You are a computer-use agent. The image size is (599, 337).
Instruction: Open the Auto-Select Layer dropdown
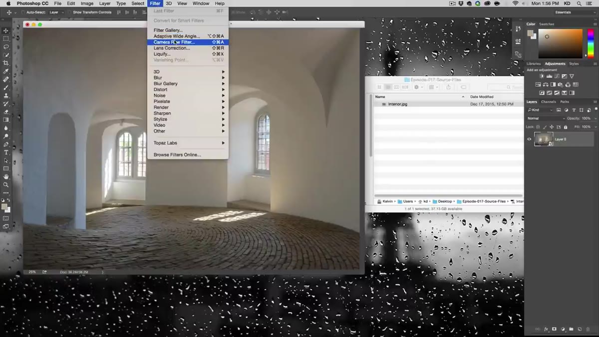pos(55,12)
